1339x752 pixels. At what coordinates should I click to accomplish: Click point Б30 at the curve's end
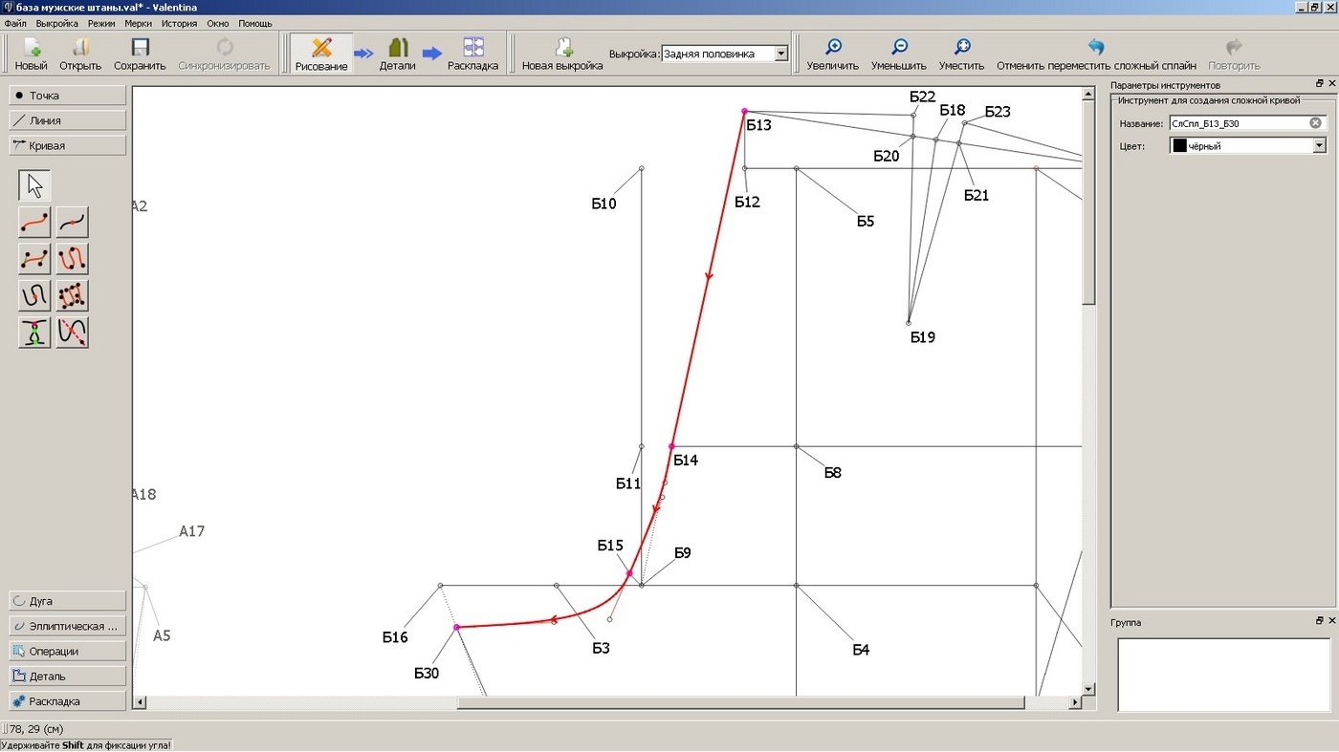(x=456, y=628)
